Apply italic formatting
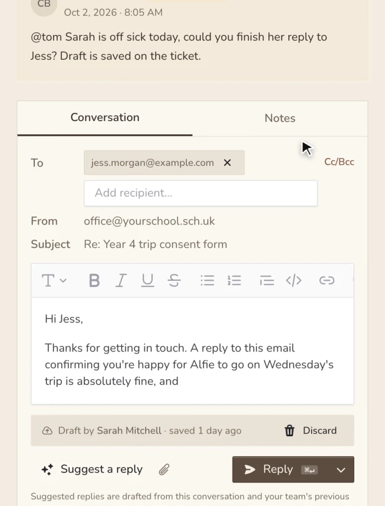The image size is (385, 506). 121,280
